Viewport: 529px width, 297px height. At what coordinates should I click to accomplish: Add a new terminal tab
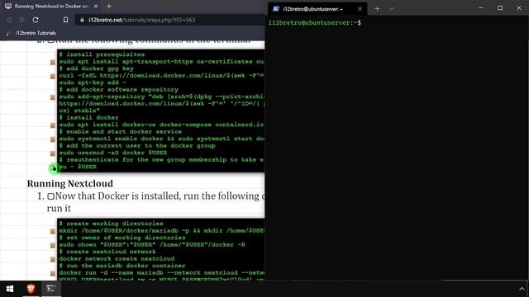[x=377, y=9]
